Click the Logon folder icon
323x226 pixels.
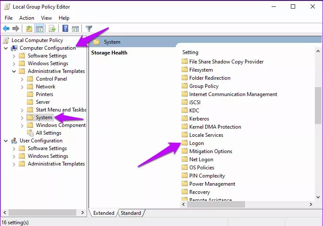click(185, 143)
